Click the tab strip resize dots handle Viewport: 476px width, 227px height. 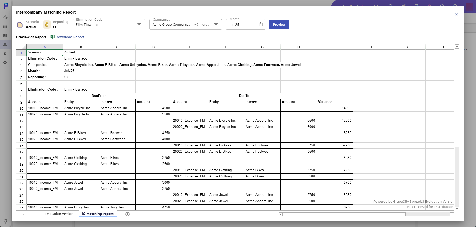(275, 214)
